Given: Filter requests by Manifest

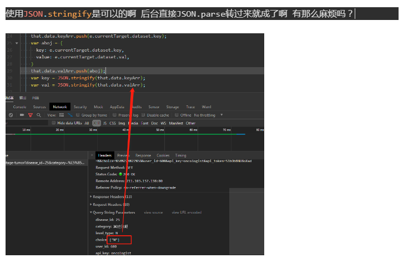Looking at the screenshot, I should (176, 123).
